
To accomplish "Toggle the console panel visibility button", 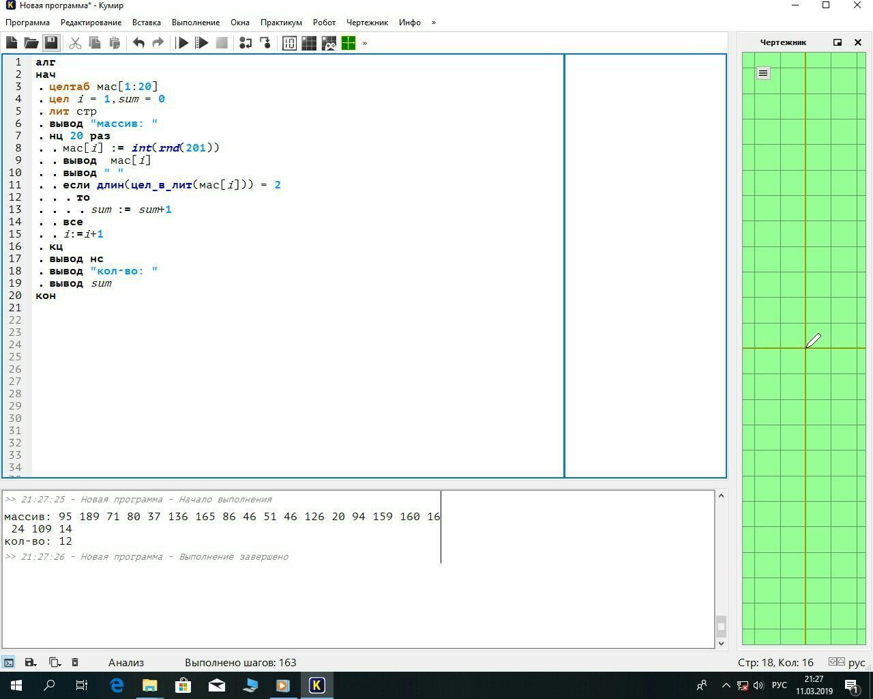I will (9, 662).
